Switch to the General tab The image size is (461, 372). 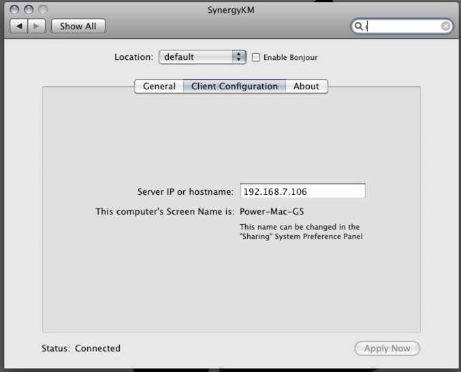tap(159, 86)
